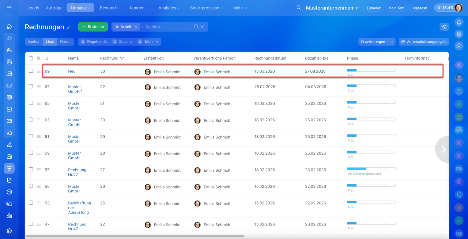
Task: Click the phase progress bar of Rechnung Nr.57
Action: point(371,169)
